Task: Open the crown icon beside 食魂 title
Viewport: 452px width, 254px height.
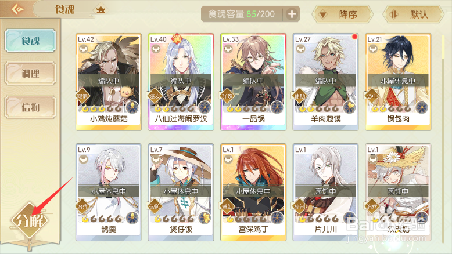Action: pos(101,10)
